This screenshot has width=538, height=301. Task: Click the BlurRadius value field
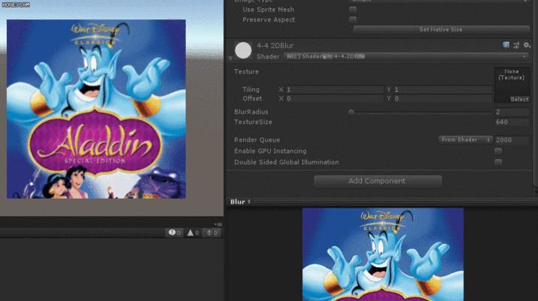pyautogui.click(x=512, y=112)
